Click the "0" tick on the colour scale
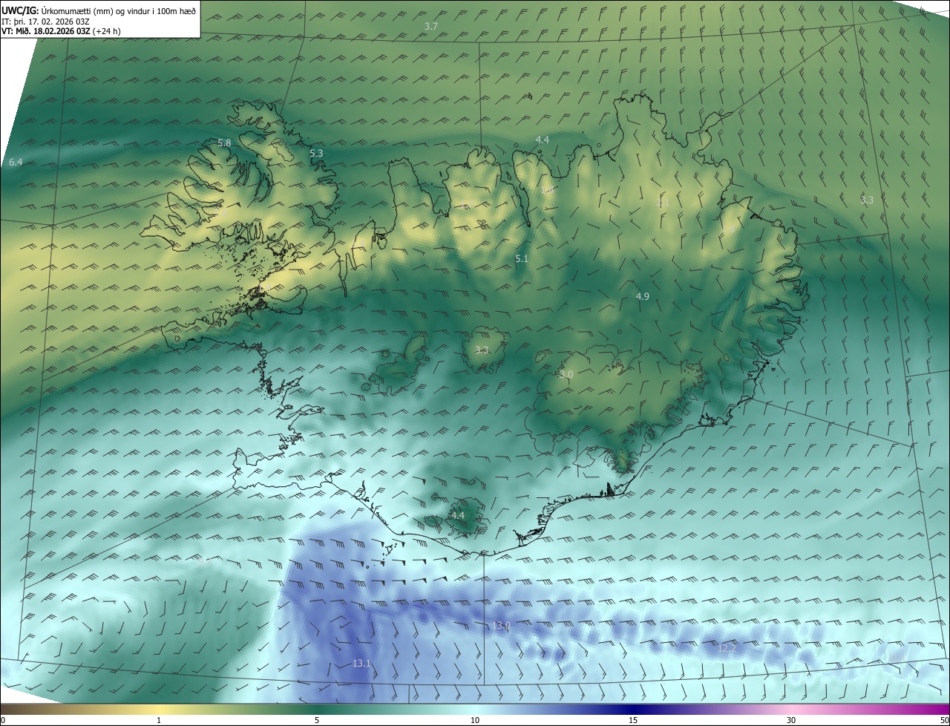 pyautogui.click(x=3, y=720)
